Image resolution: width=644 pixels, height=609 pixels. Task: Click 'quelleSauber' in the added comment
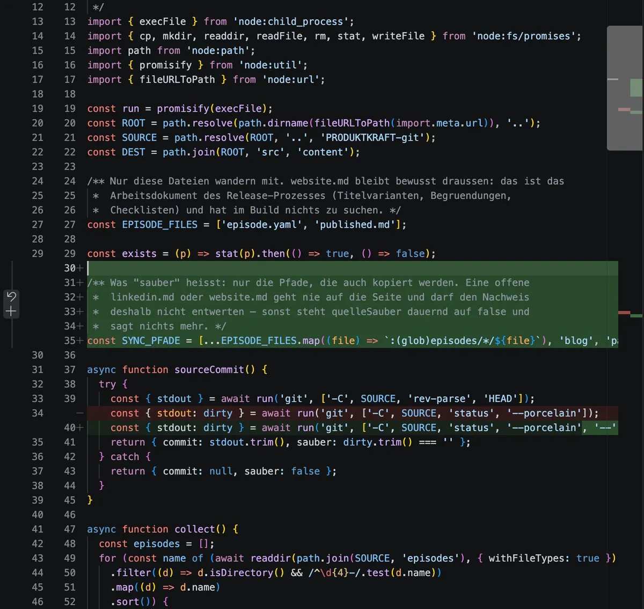click(x=367, y=311)
